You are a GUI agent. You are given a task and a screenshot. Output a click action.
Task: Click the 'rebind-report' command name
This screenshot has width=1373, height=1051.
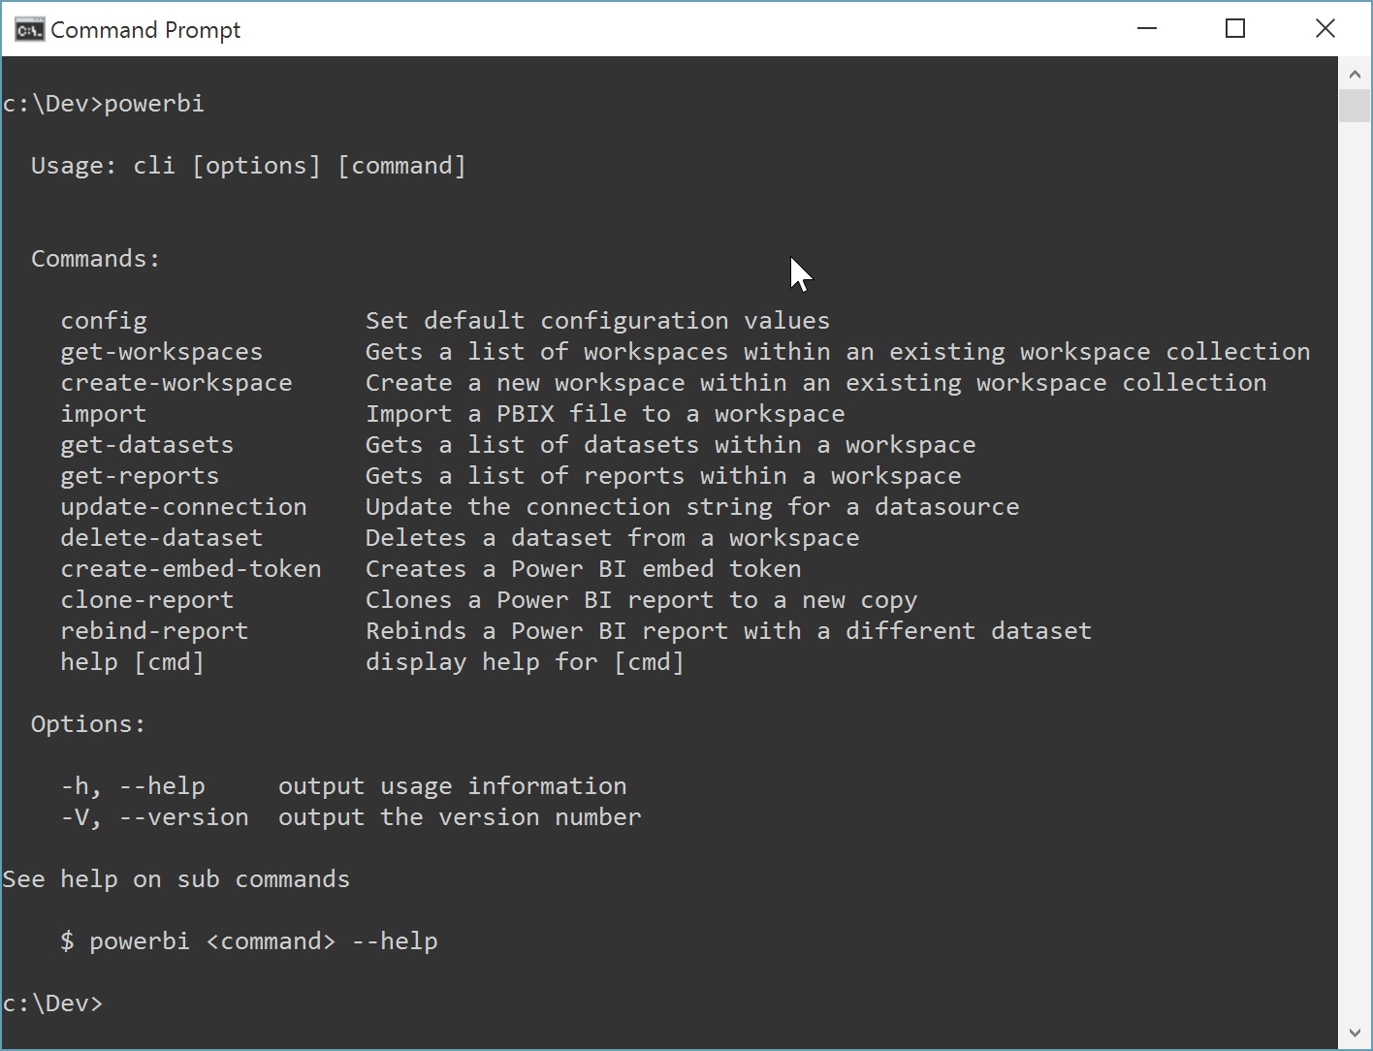[155, 631]
